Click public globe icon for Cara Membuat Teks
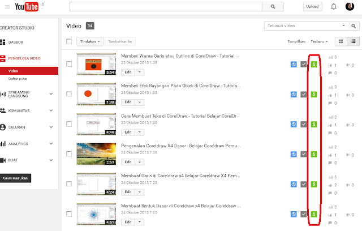The image size is (362, 231). (x=294, y=125)
